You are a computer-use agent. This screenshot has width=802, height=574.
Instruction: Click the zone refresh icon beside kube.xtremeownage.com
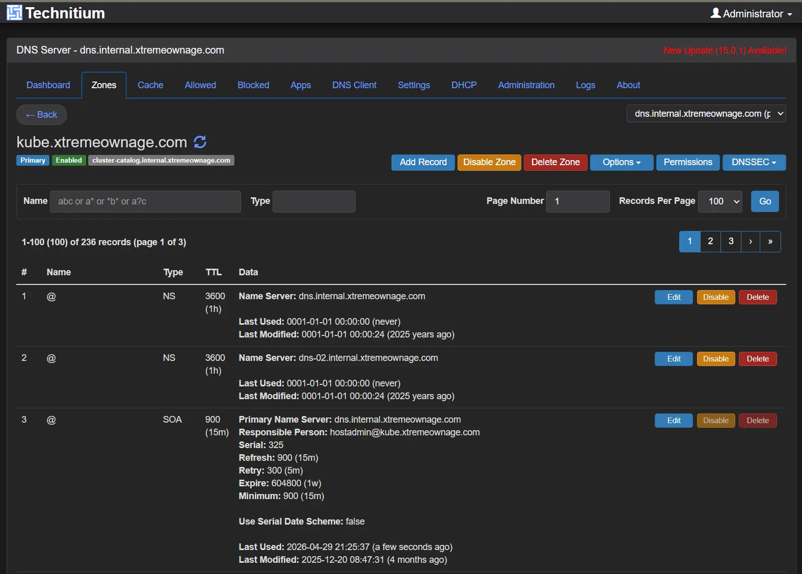coord(200,142)
